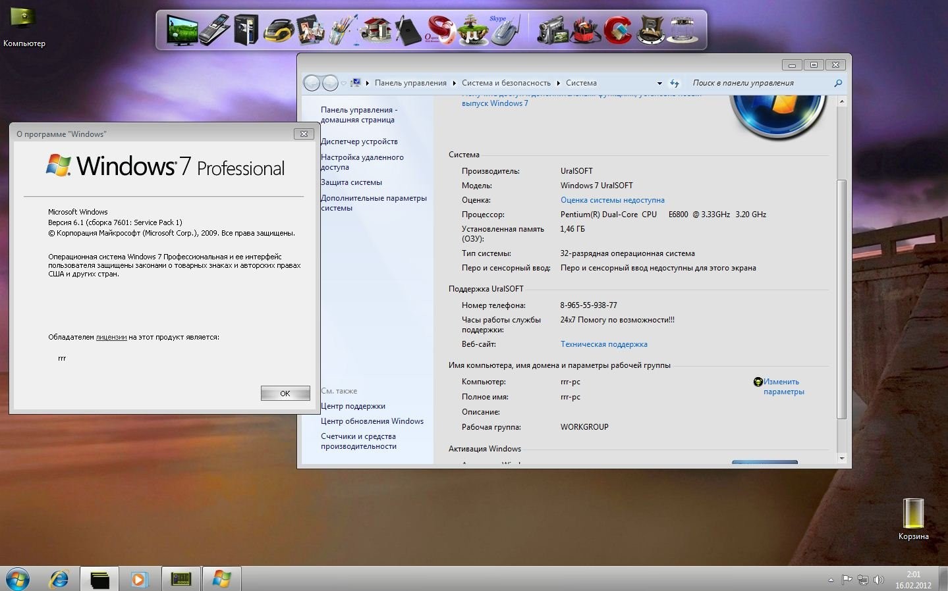Open Защита системы
Viewport: 948px width, 591px height.
[351, 182]
